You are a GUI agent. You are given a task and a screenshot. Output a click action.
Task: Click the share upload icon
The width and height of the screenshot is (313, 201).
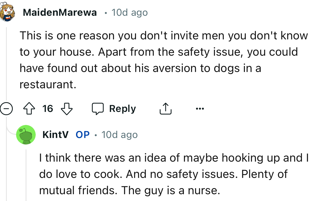click(x=165, y=108)
